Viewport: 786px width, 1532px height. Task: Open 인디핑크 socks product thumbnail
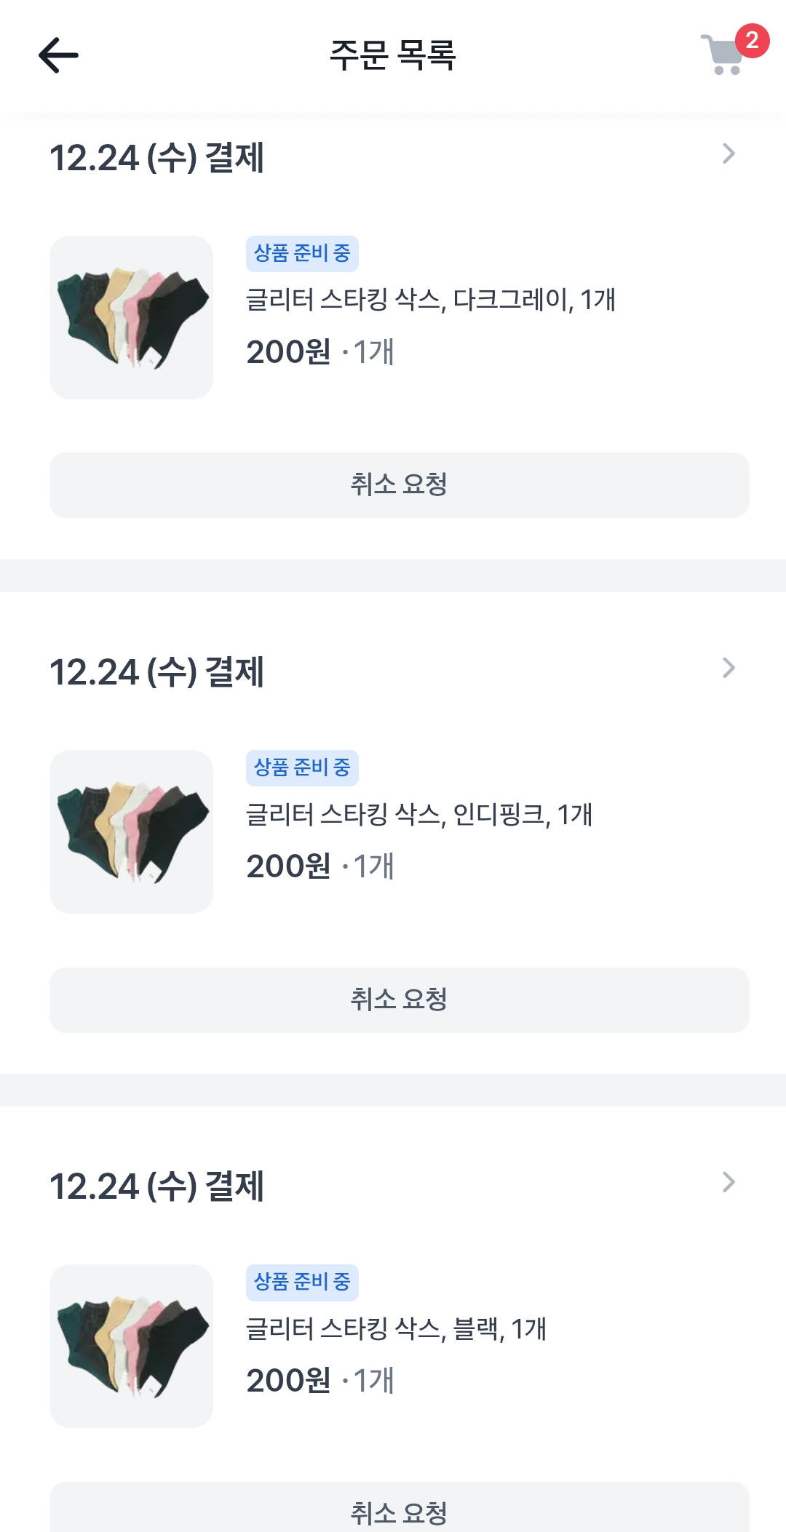[x=131, y=831]
